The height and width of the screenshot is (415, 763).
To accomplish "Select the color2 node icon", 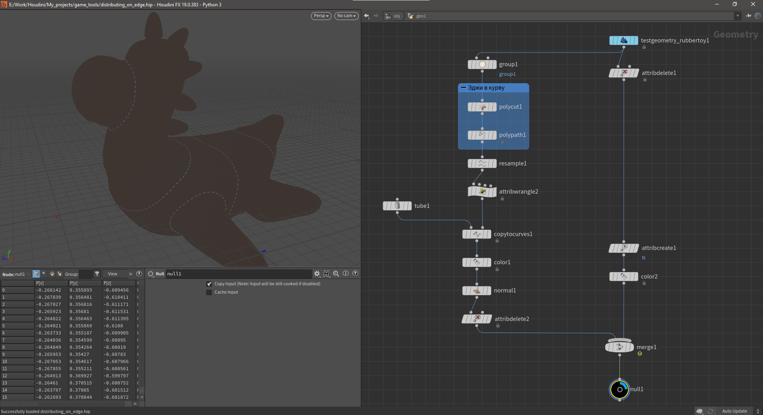I will click(624, 277).
